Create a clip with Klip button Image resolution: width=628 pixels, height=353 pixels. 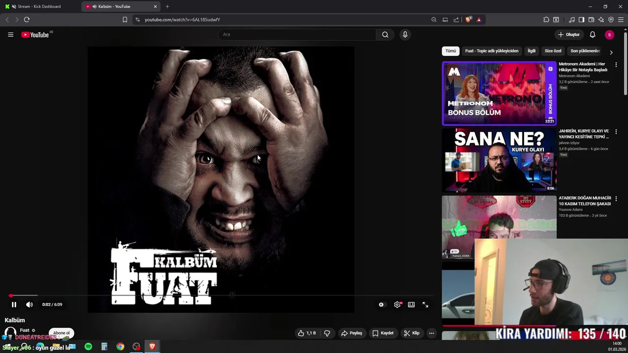(412, 333)
